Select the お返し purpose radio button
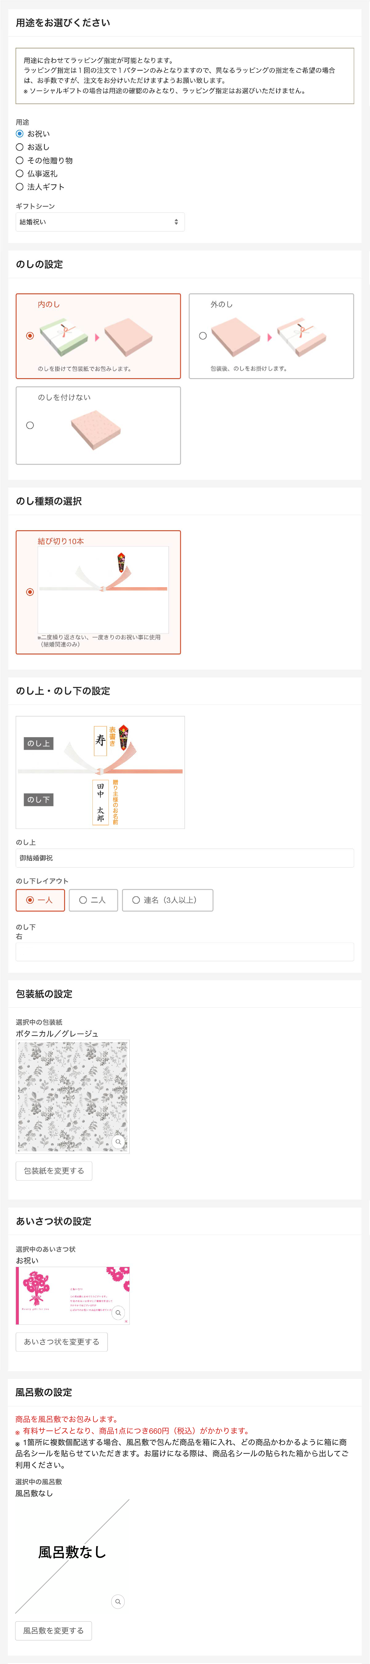 point(19,147)
